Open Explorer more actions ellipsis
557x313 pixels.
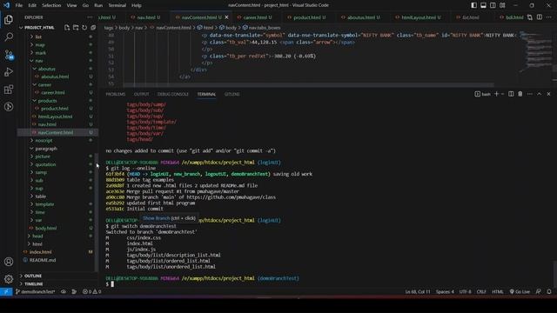pos(90,17)
